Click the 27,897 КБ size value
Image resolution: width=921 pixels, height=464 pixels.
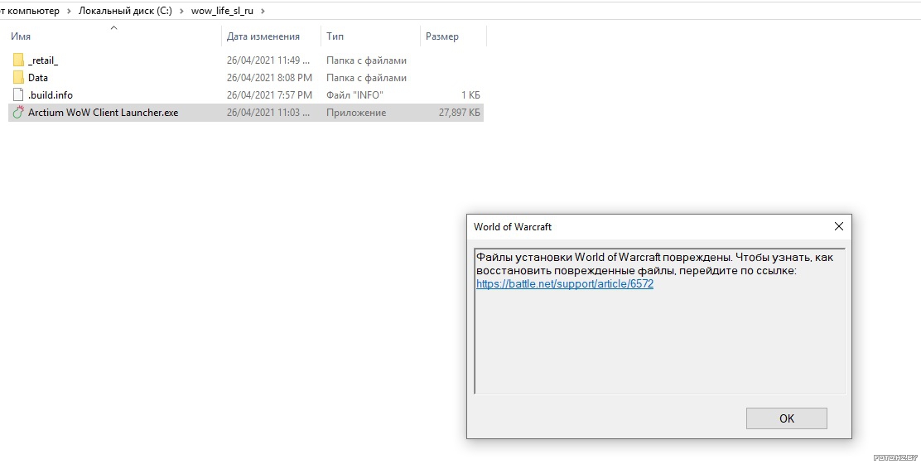click(x=460, y=112)
